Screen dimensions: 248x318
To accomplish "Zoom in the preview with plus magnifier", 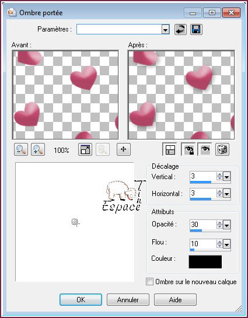I will pyautogui.click(x=38, y=149).
